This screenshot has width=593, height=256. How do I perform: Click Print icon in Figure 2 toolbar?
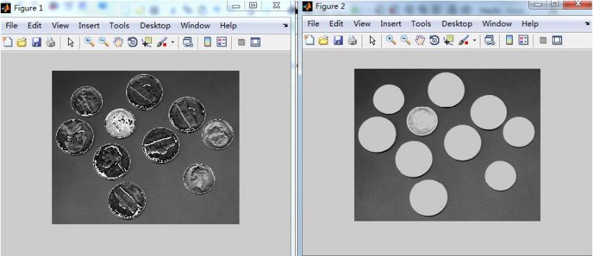click(x=353, y=40)
